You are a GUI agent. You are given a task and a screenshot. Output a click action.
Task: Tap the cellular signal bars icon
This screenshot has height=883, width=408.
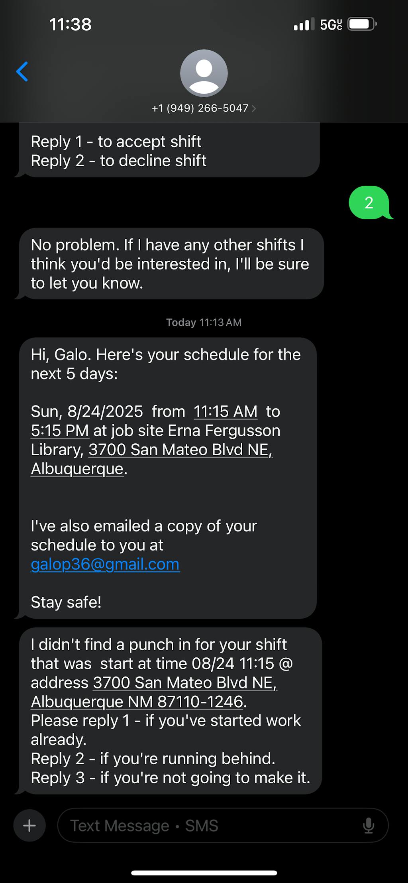click(304, 25)
